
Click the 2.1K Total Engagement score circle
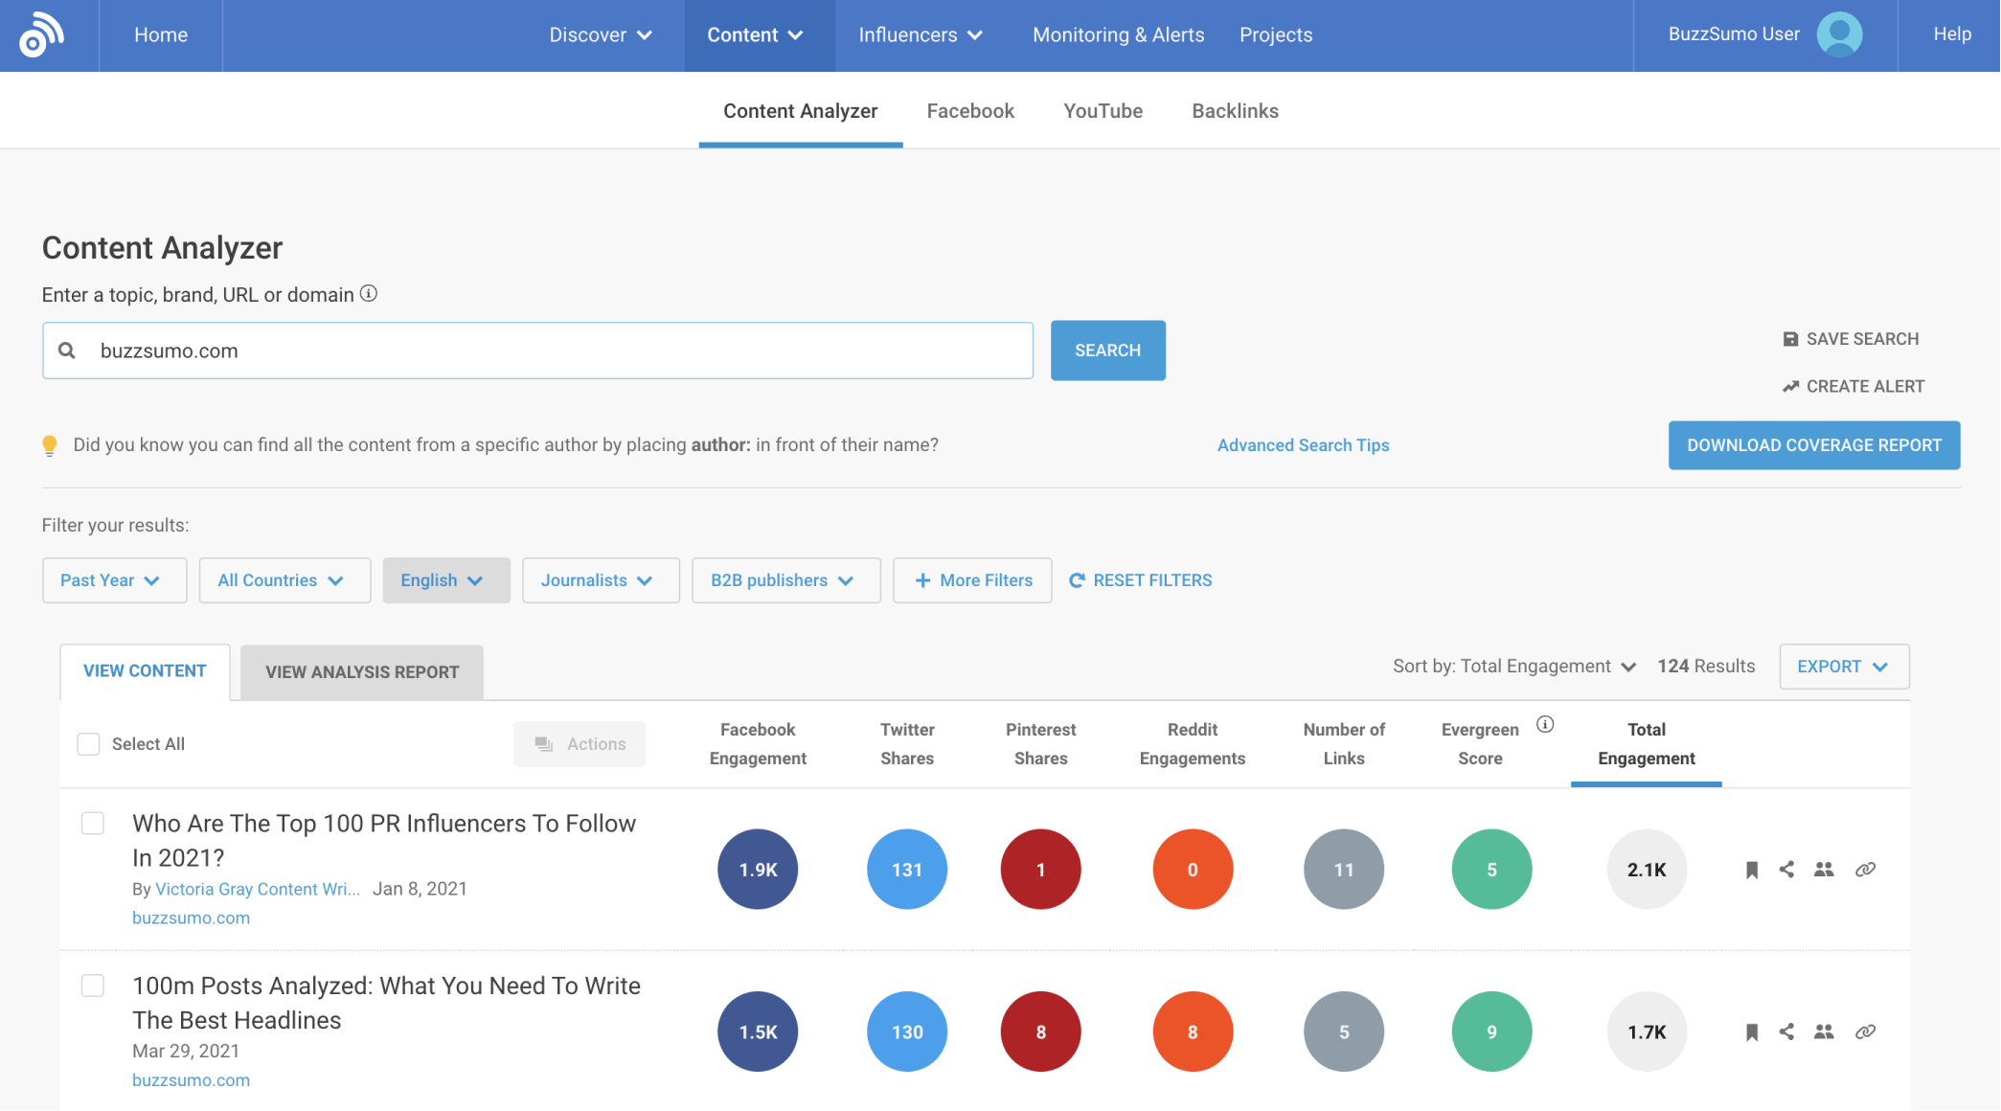[x=1647, y=869]
